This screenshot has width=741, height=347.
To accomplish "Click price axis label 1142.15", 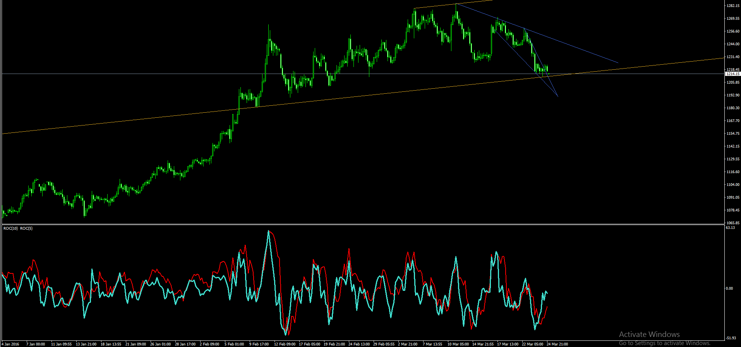I will pos(733,146).
